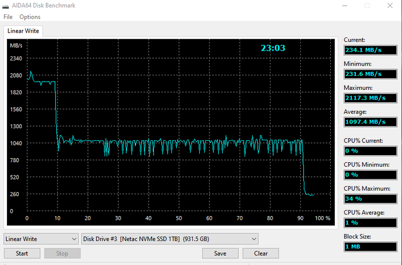Click the Maximum 2117.3 MB/s value
Viewport: 402px width, 265px height.
(x=370, y=98)
